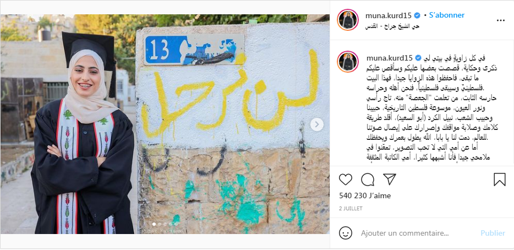This screenshot has height=250, width=514.
Task: Select the second carousel indicator dot
Action: (159, 224)
